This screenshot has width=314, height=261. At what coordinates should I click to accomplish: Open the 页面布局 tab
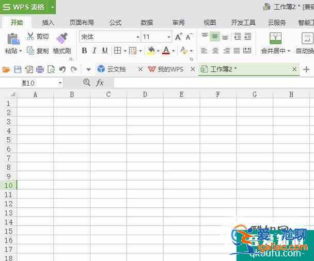(x=82, y=22)
